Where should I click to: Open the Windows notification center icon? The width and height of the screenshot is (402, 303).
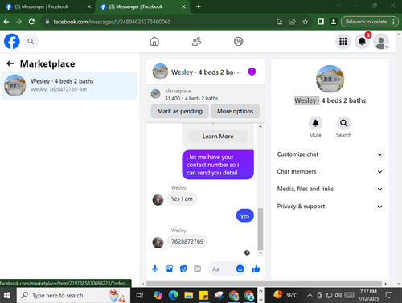pyautogui.click(x=389, y=295)
